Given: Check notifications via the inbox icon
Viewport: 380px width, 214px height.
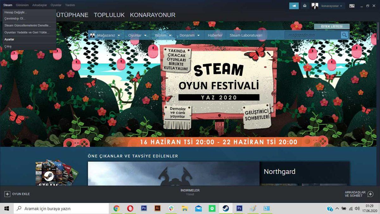Looking at the screenshot, I should (305, 6).
